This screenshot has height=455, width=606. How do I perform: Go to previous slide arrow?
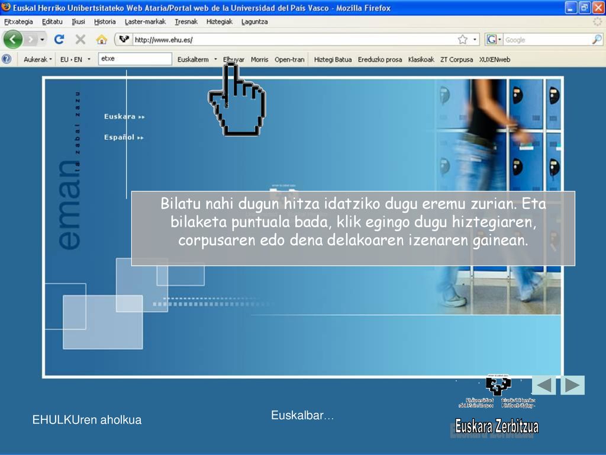point(544,385)
